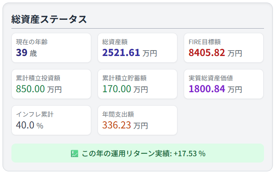
Task: Click the 39 歳 age value
Action: pyautogui.click(x=27, y=53)
